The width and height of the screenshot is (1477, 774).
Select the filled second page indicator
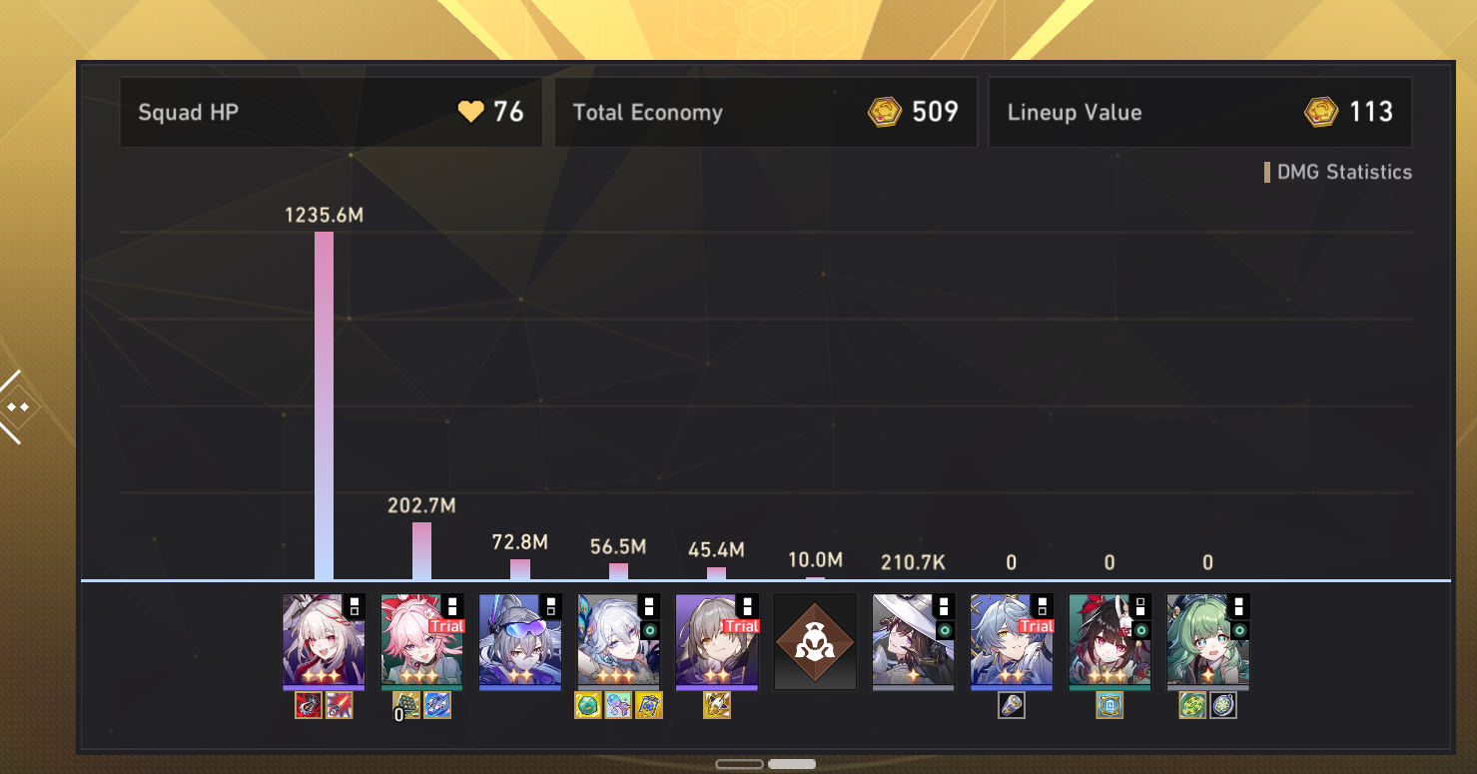792,764
